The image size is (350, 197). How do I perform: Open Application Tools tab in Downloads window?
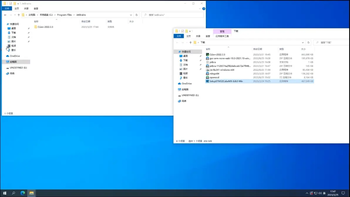click(x=222, y=36)
